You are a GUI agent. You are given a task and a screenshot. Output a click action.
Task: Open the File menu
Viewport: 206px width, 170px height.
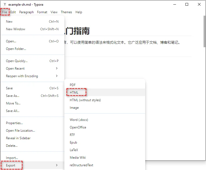tap(5, 12)
